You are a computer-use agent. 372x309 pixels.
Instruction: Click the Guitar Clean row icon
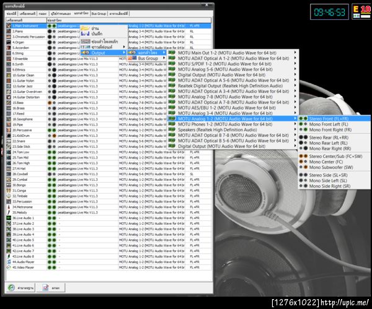point(9,75)
